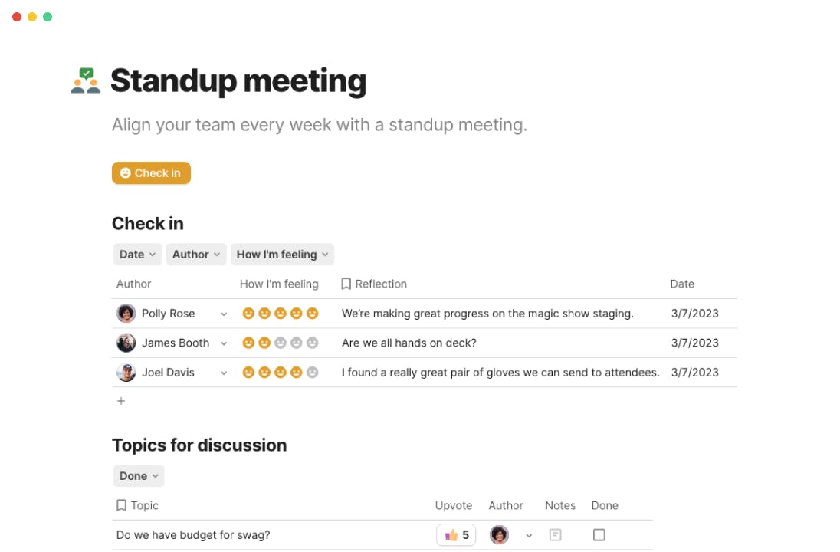This screenshot has width=840, height=552.
Task: Expand the How I'm feeling filter
Action: point(282,255)
